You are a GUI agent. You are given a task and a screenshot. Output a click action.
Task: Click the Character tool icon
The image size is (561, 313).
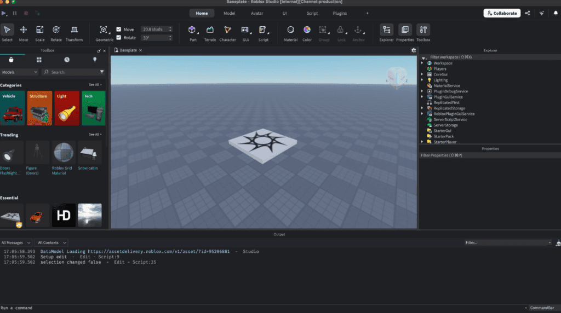point(227,30)
